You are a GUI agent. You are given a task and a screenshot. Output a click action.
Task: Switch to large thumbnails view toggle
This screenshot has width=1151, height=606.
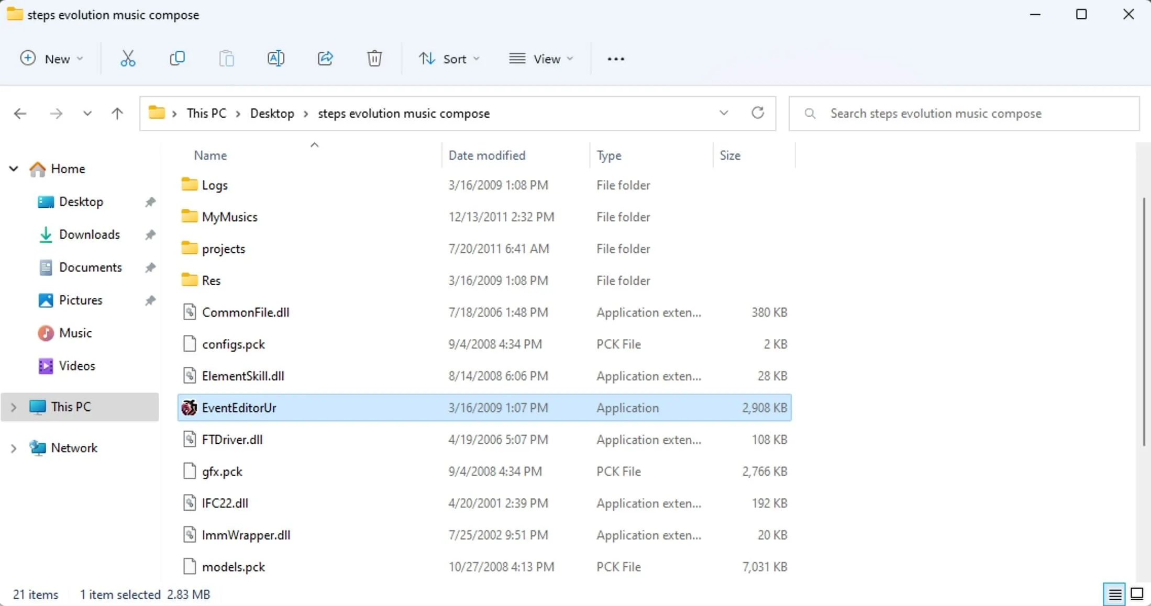point(1136,594)
